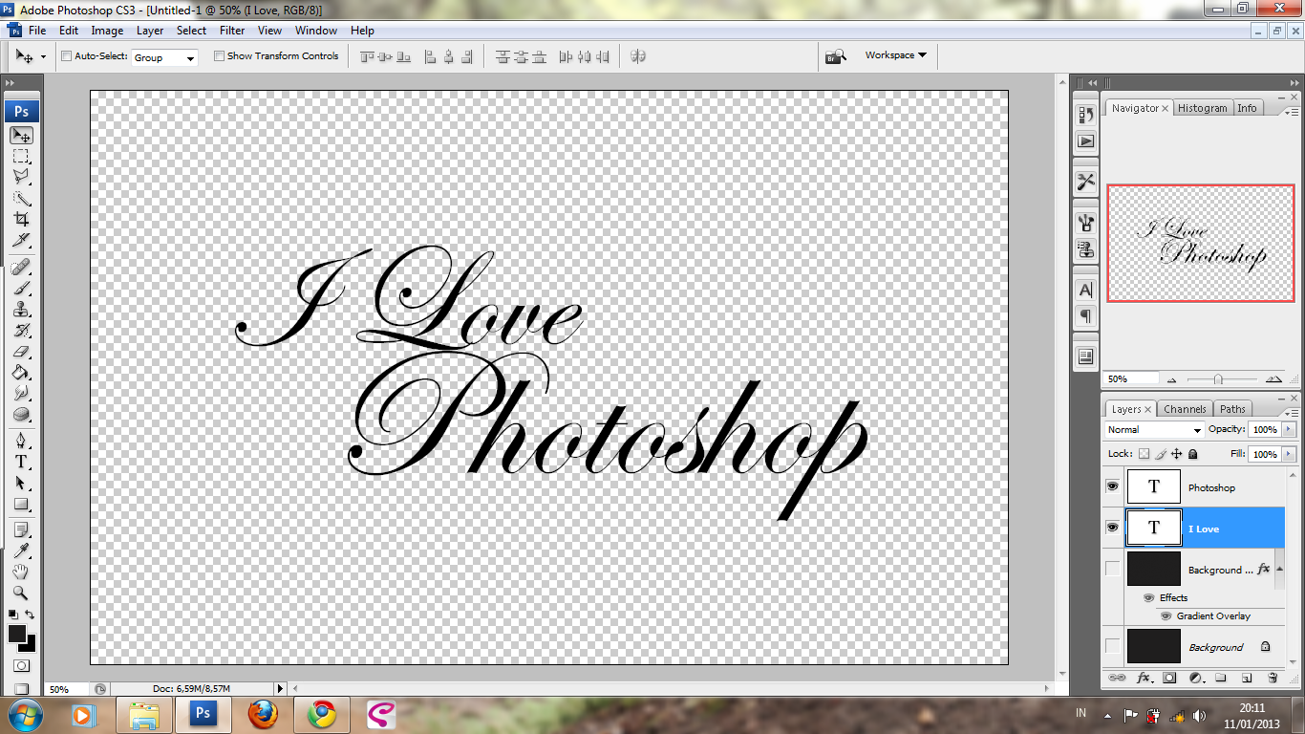Select the Move tool
Screen dimensions: 1305x734
point(21,135)
